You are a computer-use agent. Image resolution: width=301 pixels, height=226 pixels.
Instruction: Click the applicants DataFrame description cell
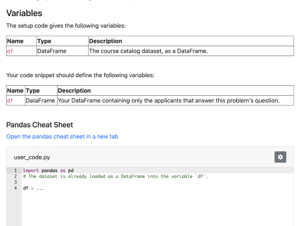[168, 101]
